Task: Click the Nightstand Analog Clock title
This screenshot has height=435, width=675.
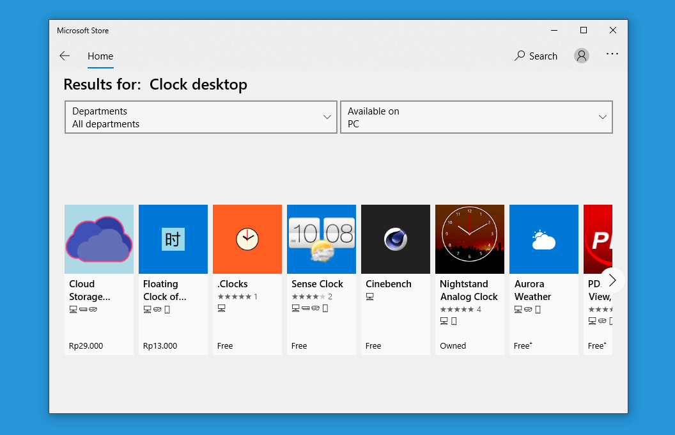Action: pos(469,290)
